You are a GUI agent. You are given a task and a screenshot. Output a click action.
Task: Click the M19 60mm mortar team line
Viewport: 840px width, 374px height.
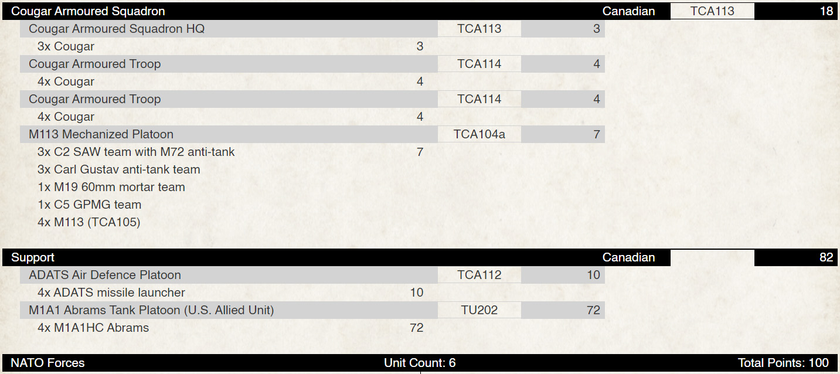coord(111,187)
